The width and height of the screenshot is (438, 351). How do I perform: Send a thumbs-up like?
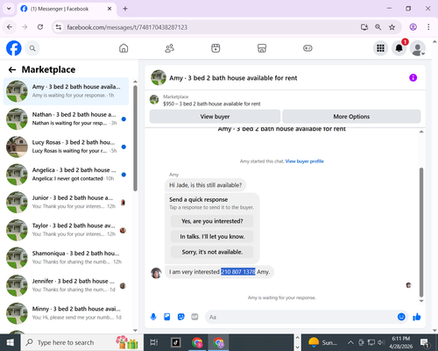pyautogui.click(x=417, y=317)
